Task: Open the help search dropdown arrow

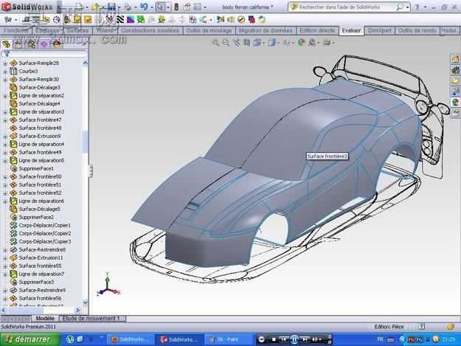Action: (x=408, y=7)
